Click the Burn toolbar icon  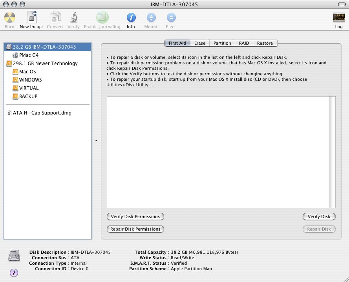pos(9,18)
